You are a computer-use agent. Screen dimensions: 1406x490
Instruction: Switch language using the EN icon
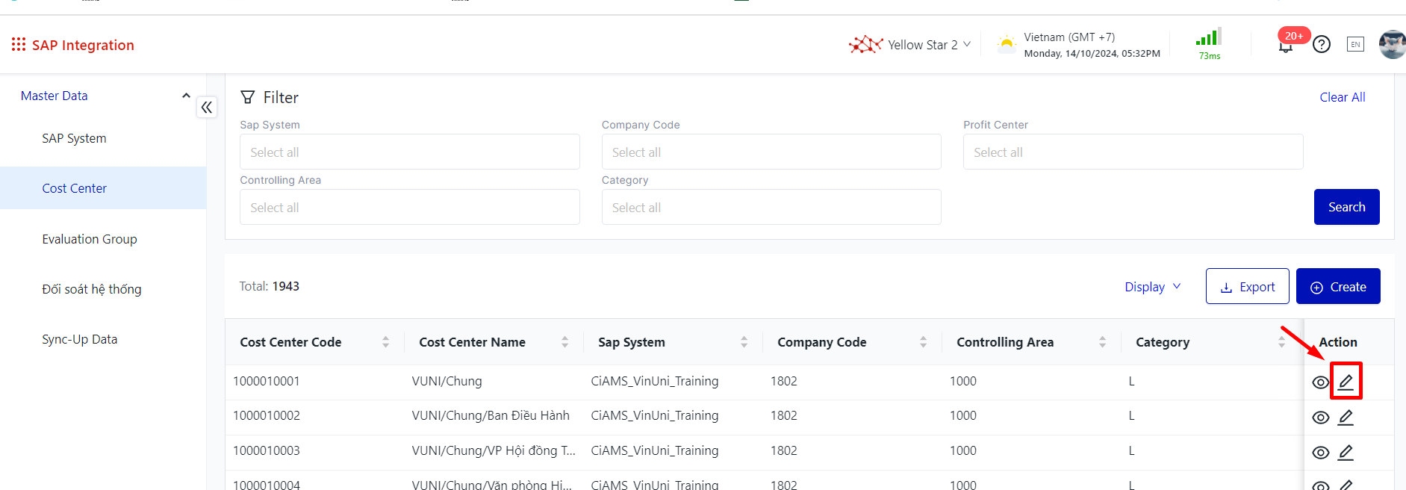coord(1355,45)
